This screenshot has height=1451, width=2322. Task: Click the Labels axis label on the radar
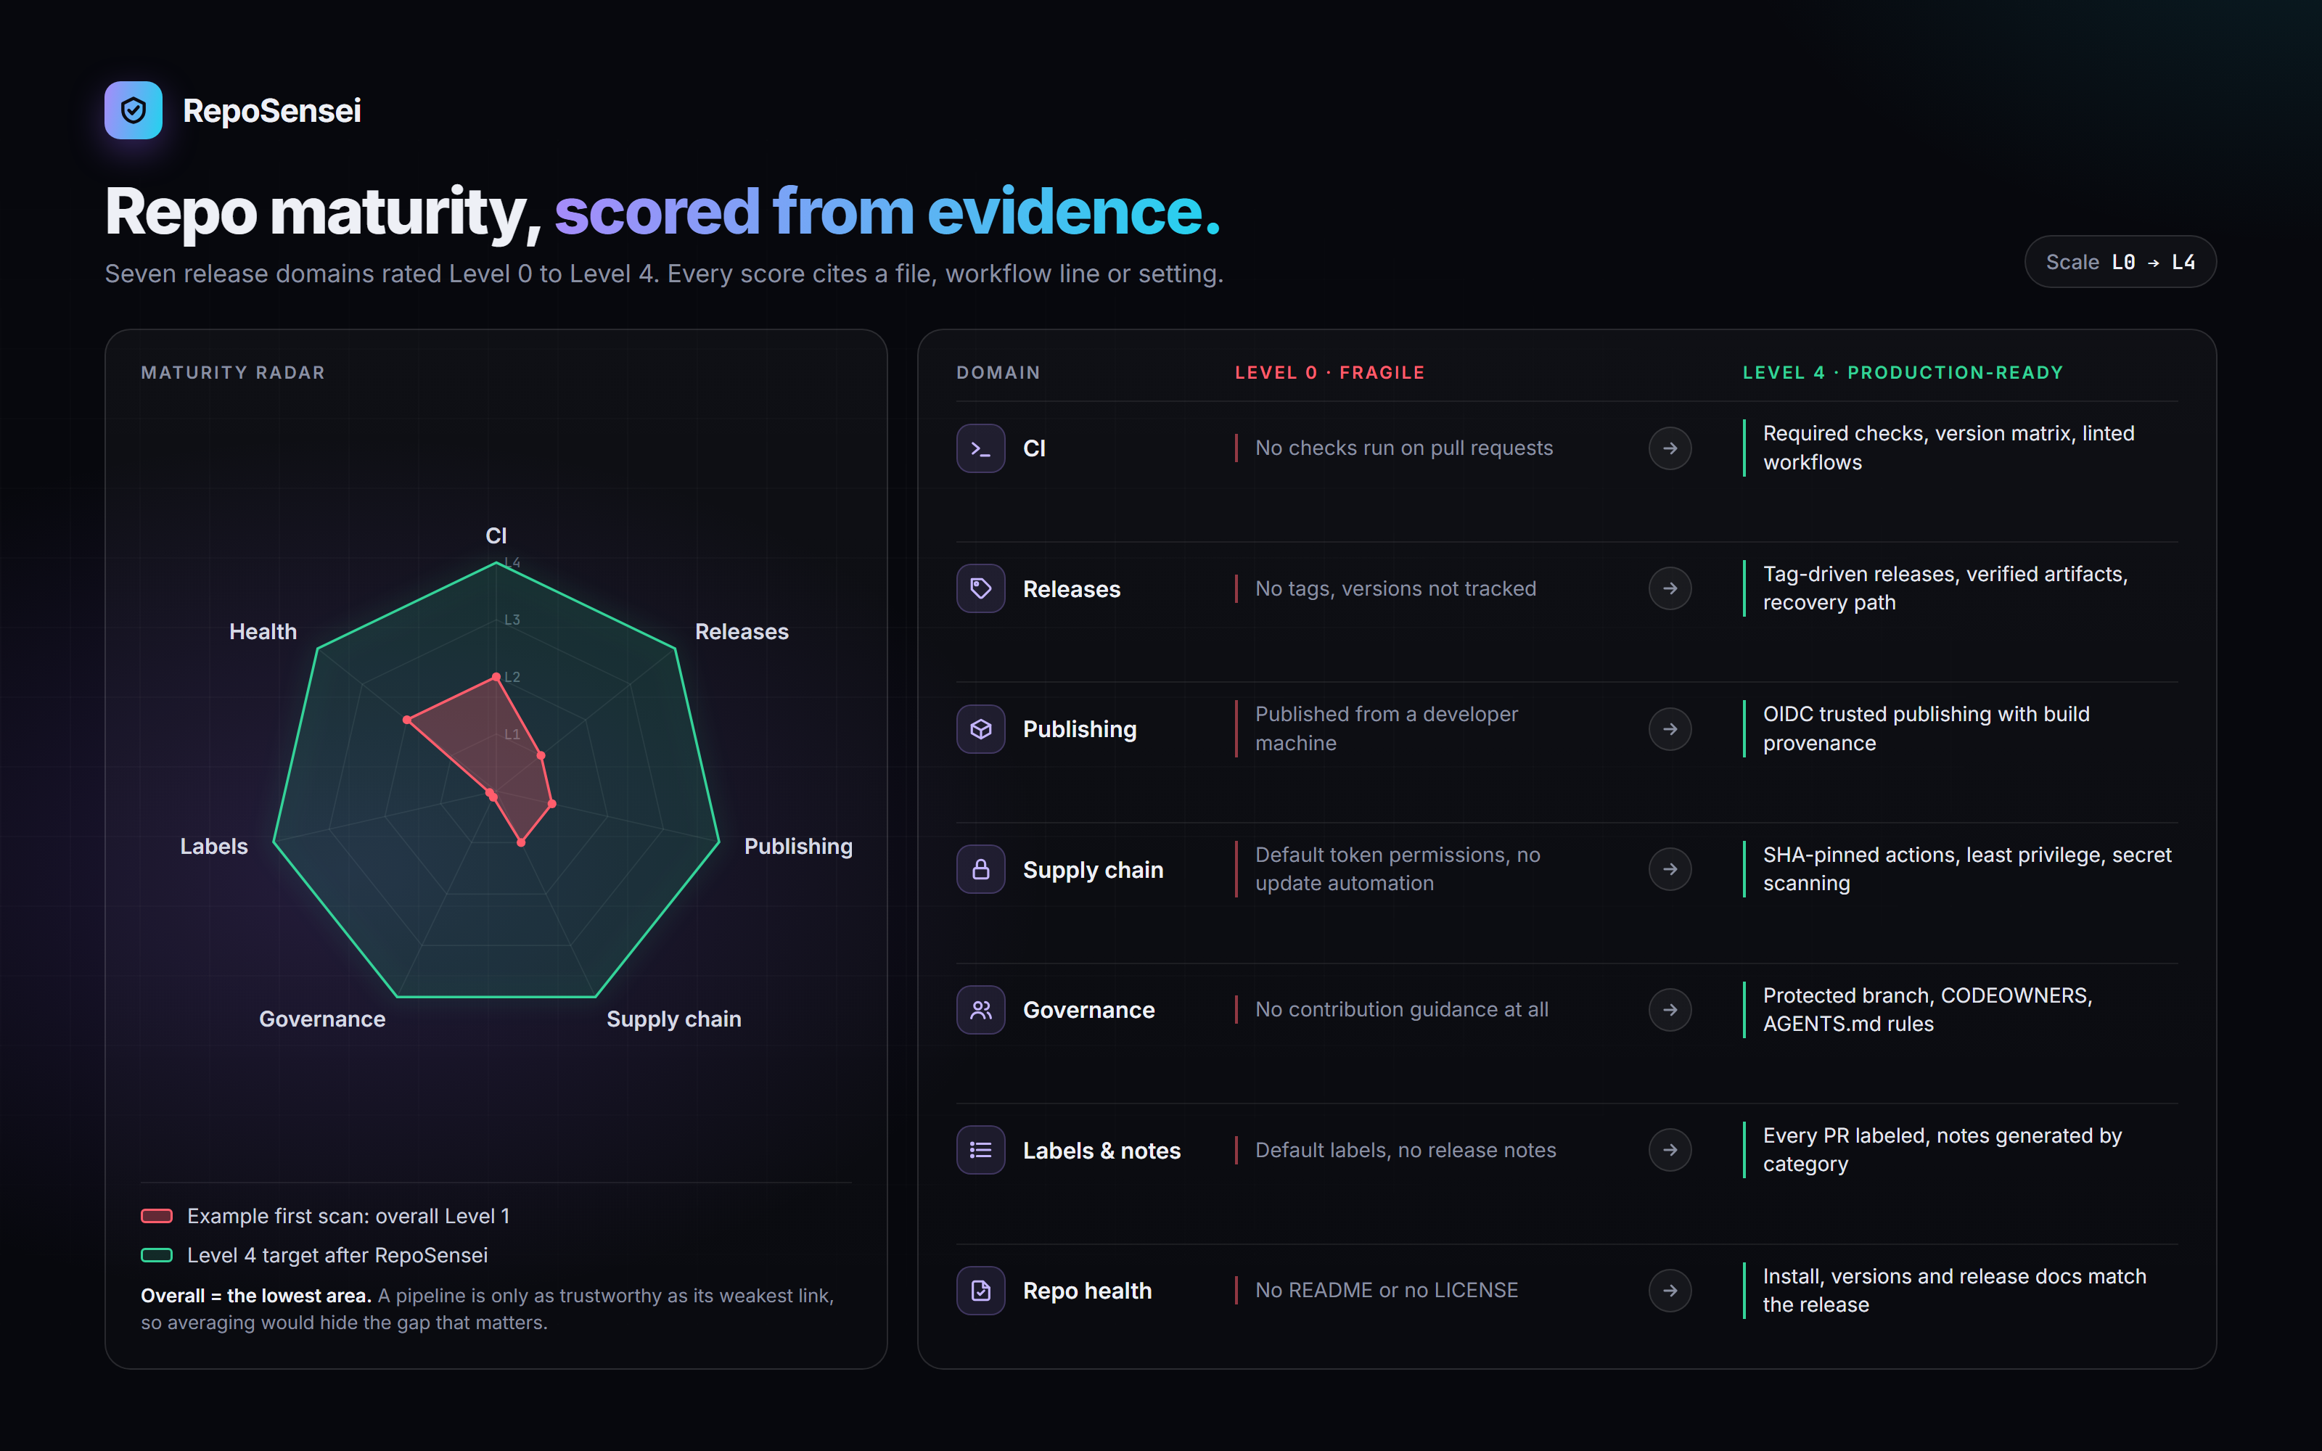click(214, 847)
